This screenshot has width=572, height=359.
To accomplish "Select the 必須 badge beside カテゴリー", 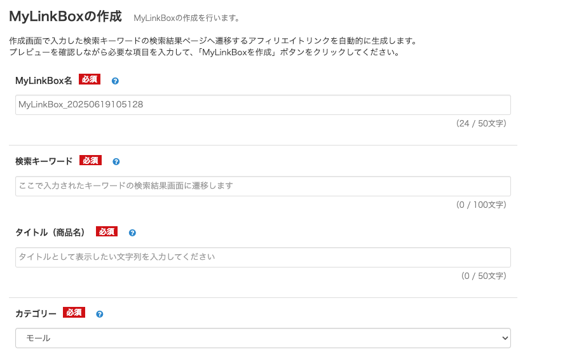I will click(74, 313).
